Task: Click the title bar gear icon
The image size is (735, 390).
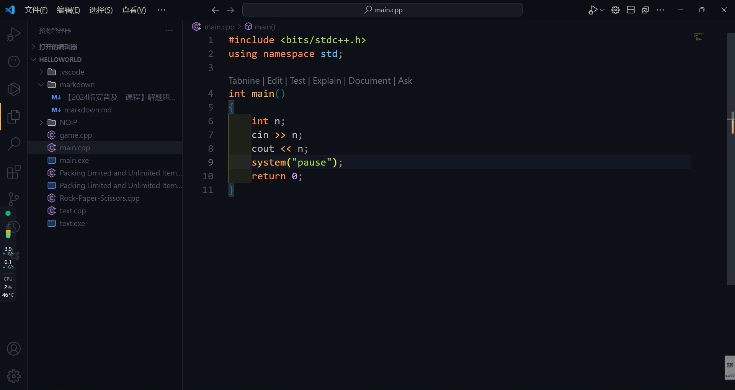Action: (616, 10)
